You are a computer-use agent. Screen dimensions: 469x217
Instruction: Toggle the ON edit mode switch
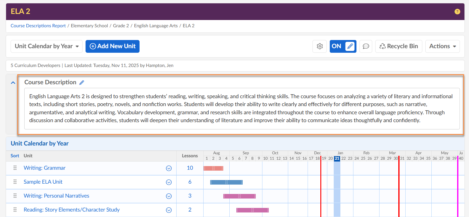343,46
